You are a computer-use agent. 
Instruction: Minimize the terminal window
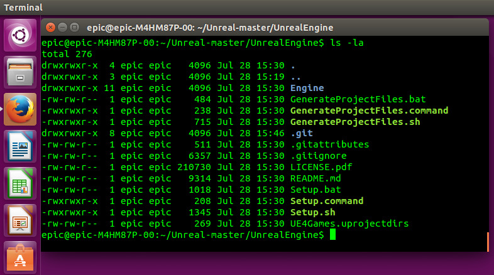[62, 27]
